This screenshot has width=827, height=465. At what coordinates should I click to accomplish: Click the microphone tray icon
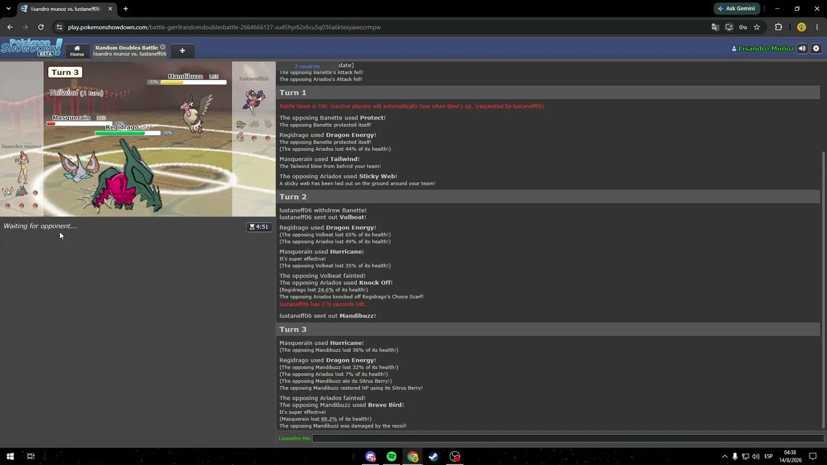click(x=735, y=457)
